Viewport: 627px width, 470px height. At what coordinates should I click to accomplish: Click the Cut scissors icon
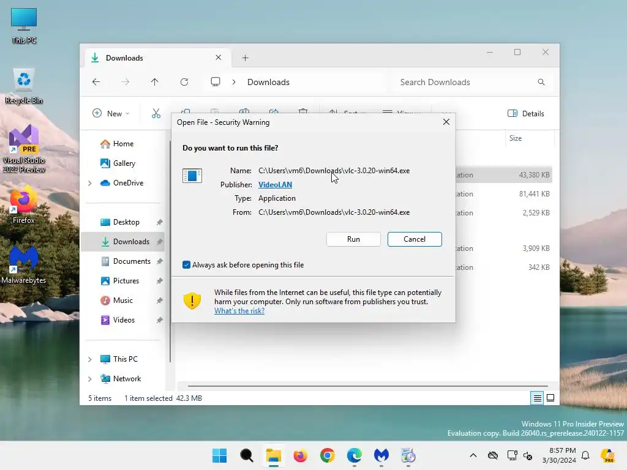156,113
